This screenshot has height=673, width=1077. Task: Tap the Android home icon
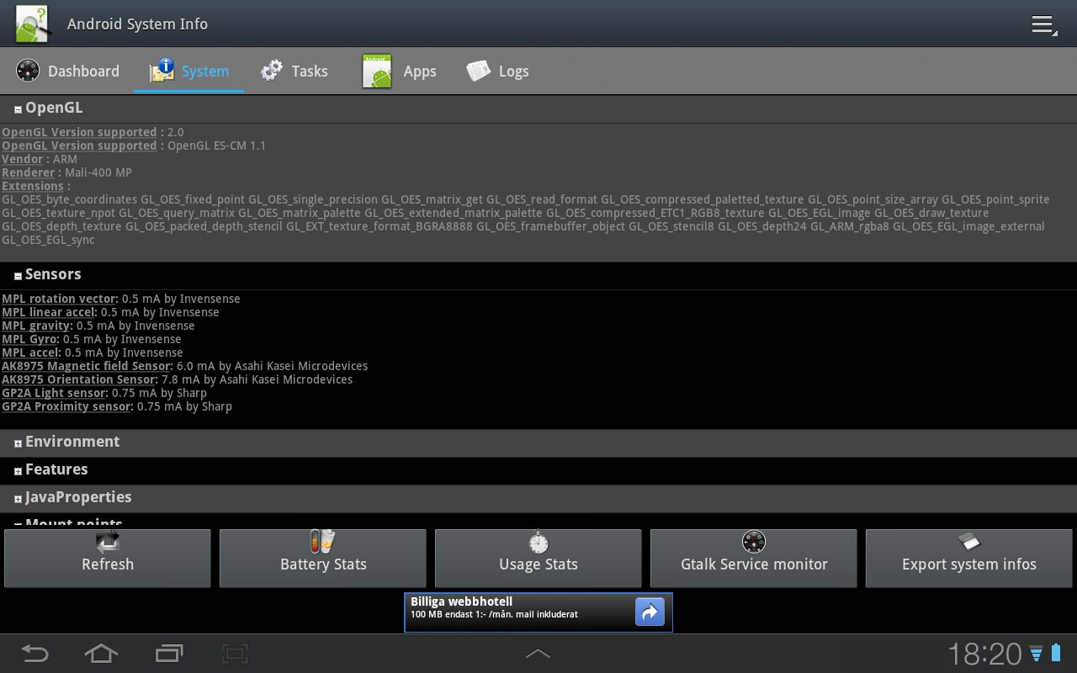pyautogui.click(x=101, y=653)
